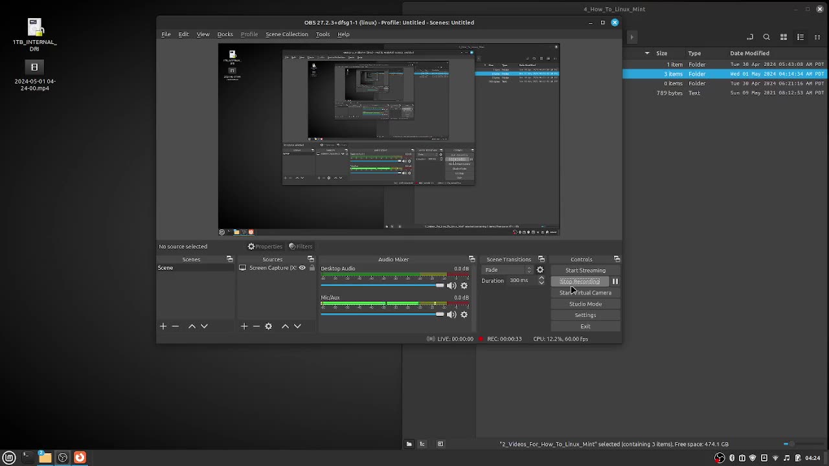Toggle location entry in file manager toolbar

pyautogui.click(x=749, y=37)
